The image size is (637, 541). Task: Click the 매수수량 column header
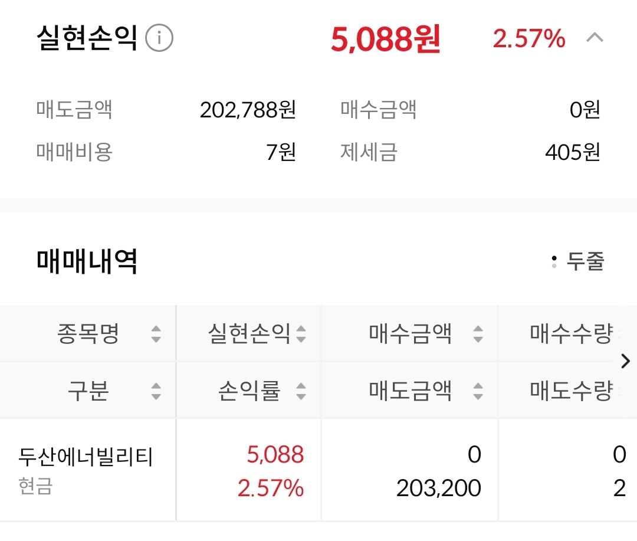tap(570, 334)
